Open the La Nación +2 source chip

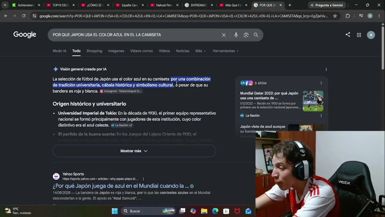[x=122, y=125]
